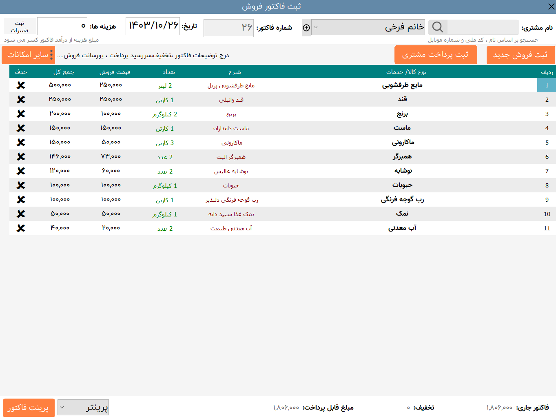Click the قیمت فروش column header
The width and height of the screenshot is (556, 419).
tap(115, 72)
